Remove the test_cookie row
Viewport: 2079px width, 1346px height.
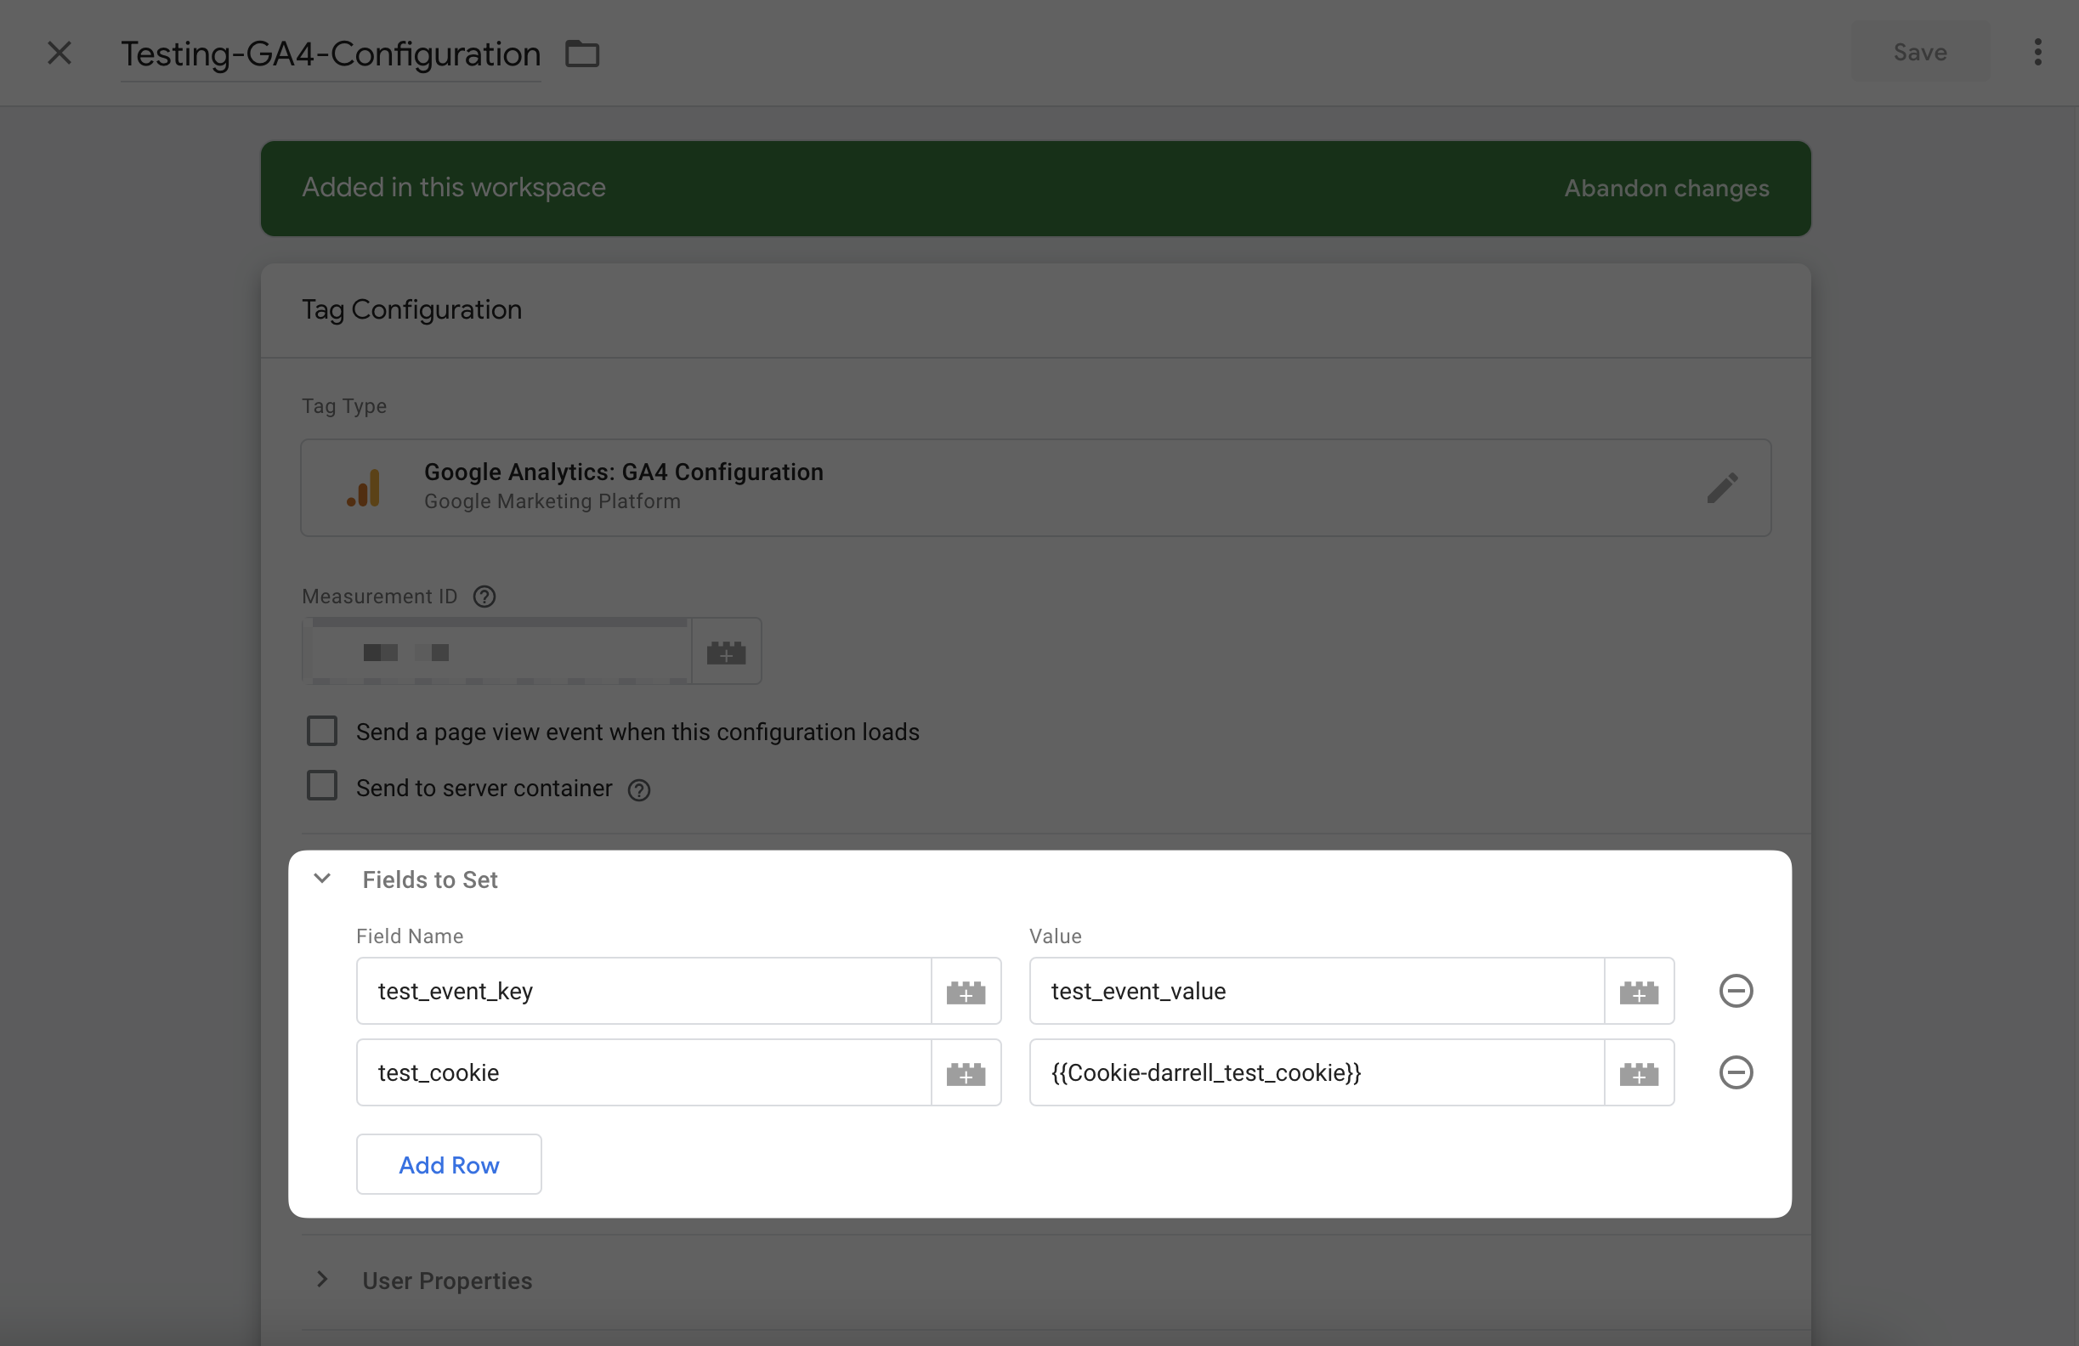click(x=1735, y=1072)
